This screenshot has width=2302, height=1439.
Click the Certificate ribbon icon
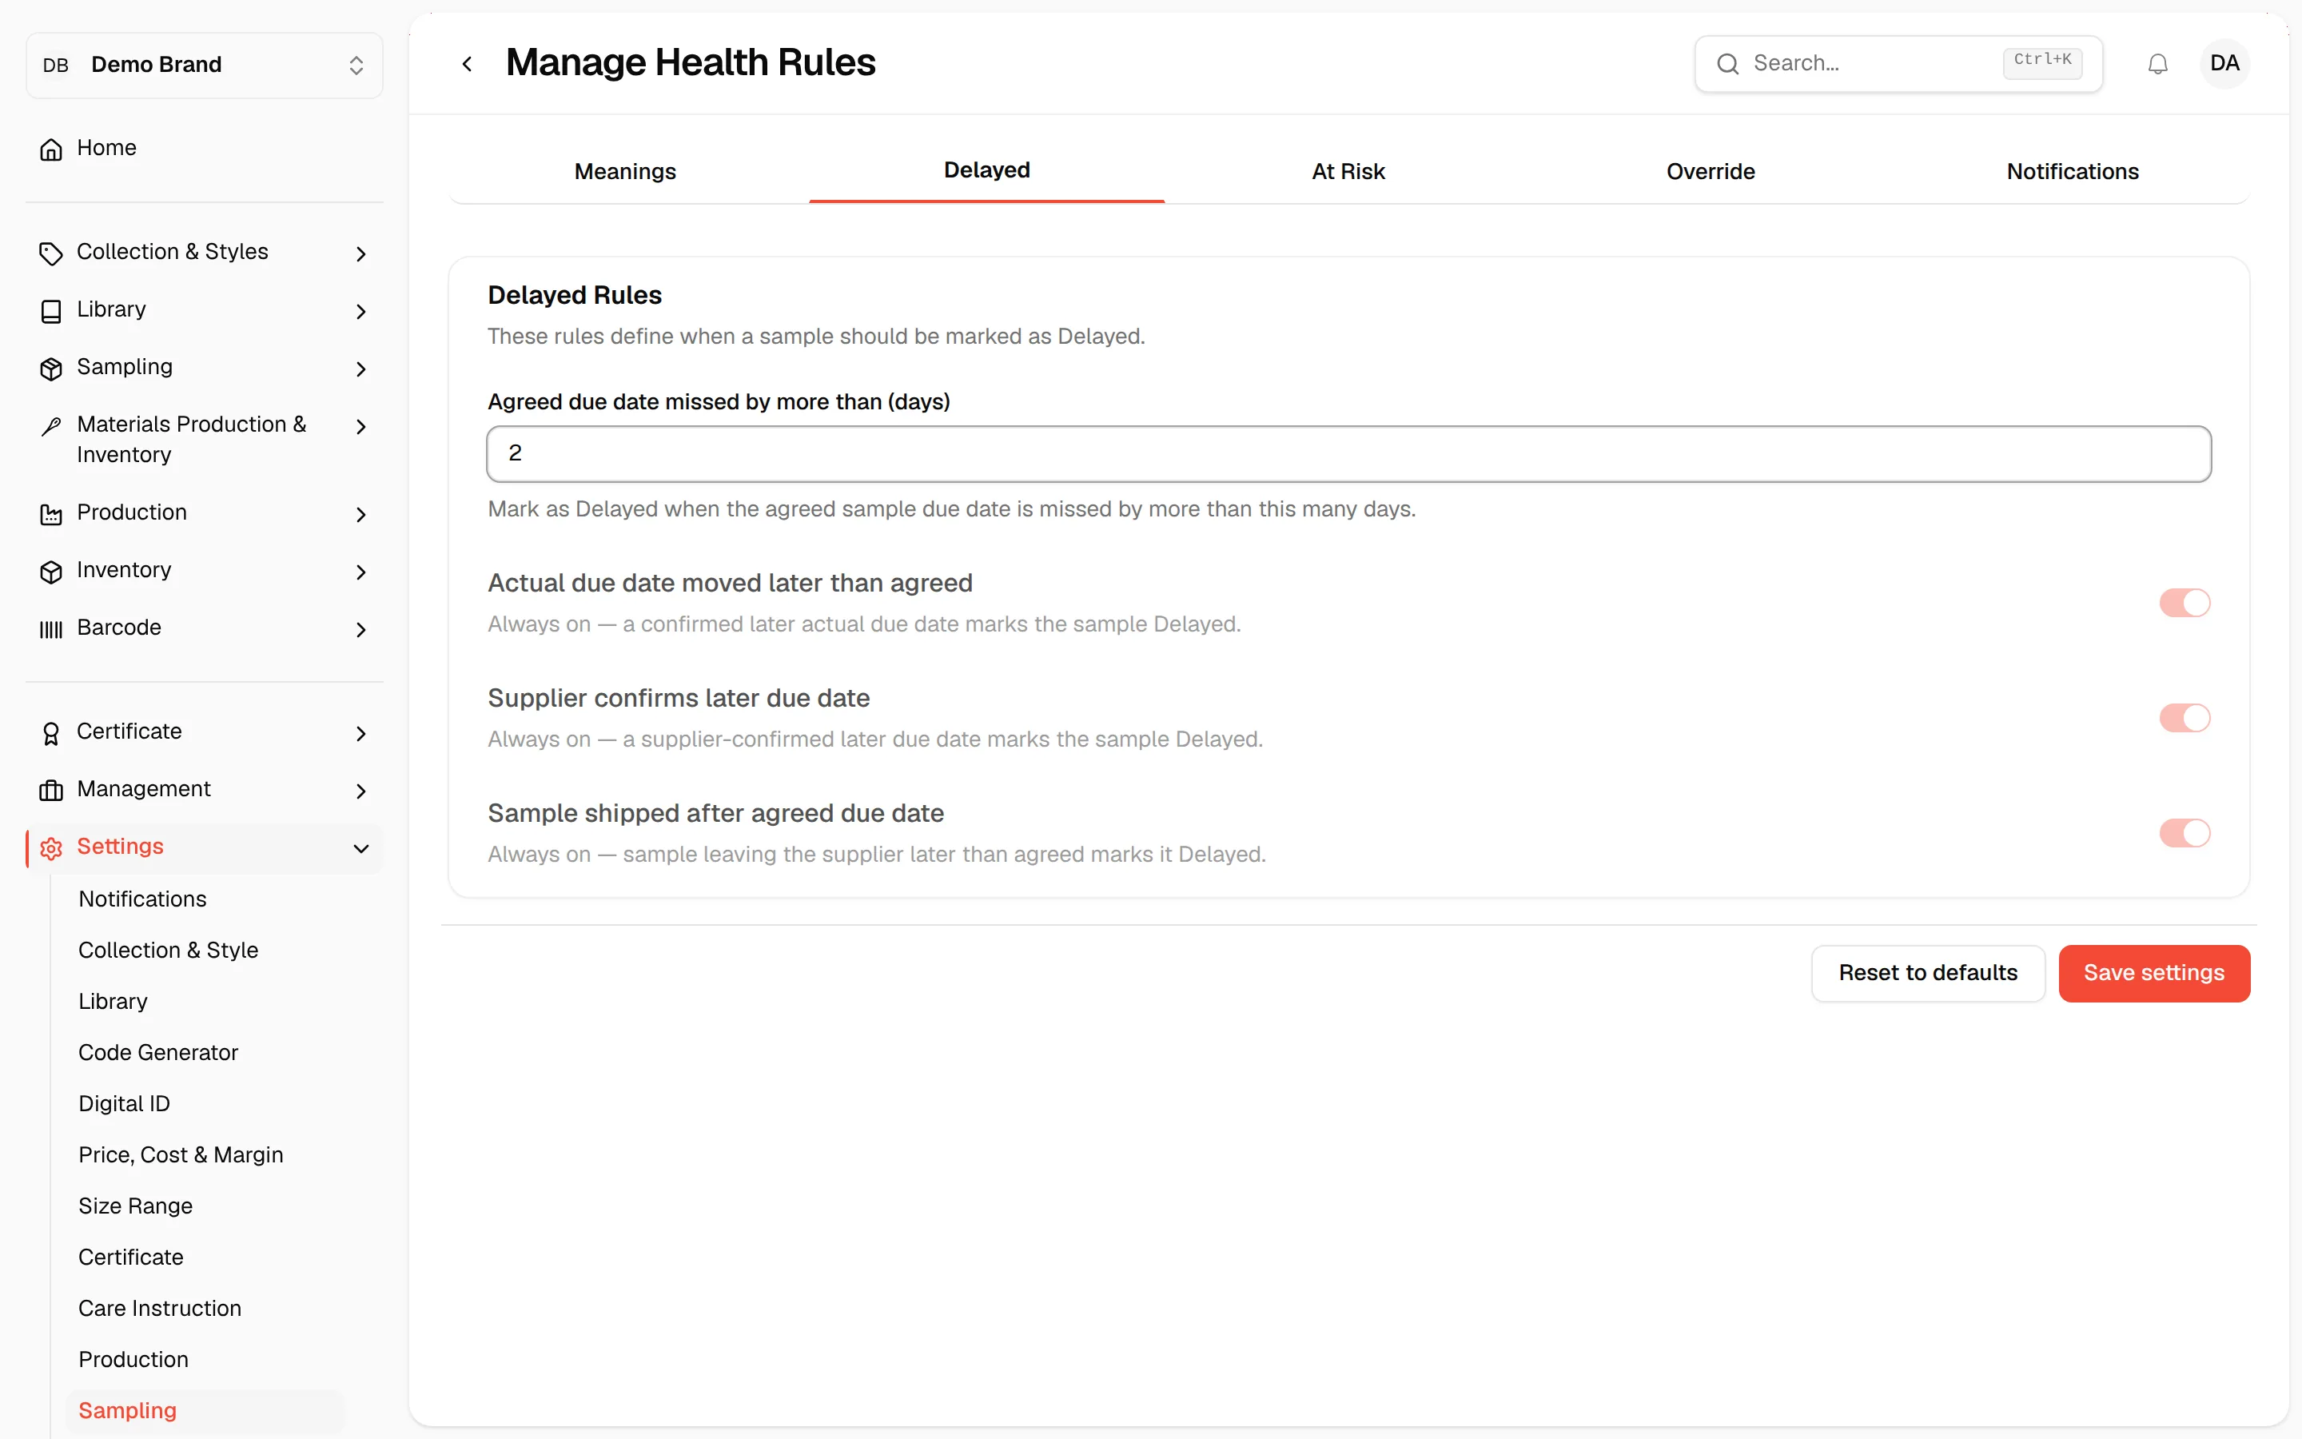[51, 733]
